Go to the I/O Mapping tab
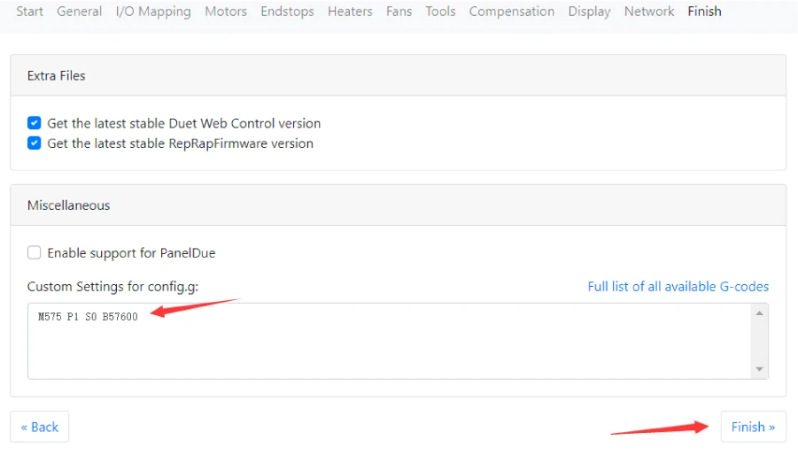The height and width of the screenshot is (463, 798). tap(153, 12)
